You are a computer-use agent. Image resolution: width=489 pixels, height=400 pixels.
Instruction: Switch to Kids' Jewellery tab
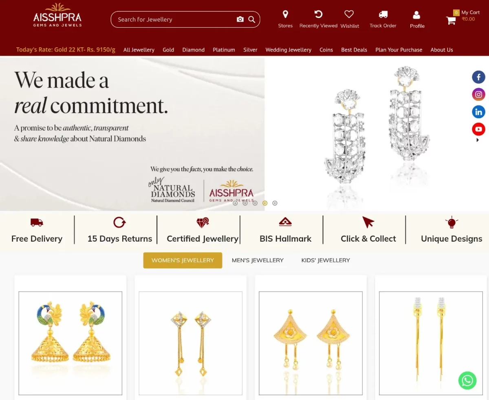(326, 260)
